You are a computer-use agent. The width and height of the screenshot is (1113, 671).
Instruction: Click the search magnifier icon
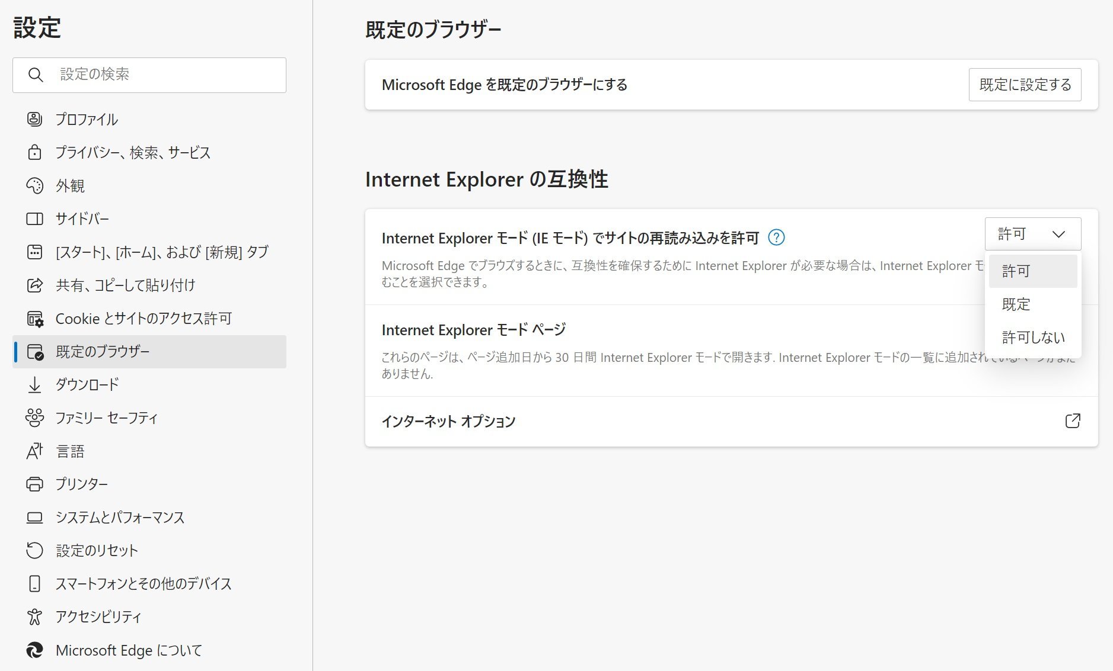point(36,75)
